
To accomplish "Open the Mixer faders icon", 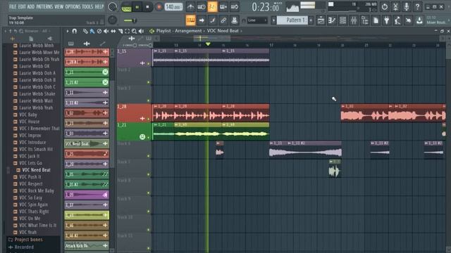I will [354, 20].
